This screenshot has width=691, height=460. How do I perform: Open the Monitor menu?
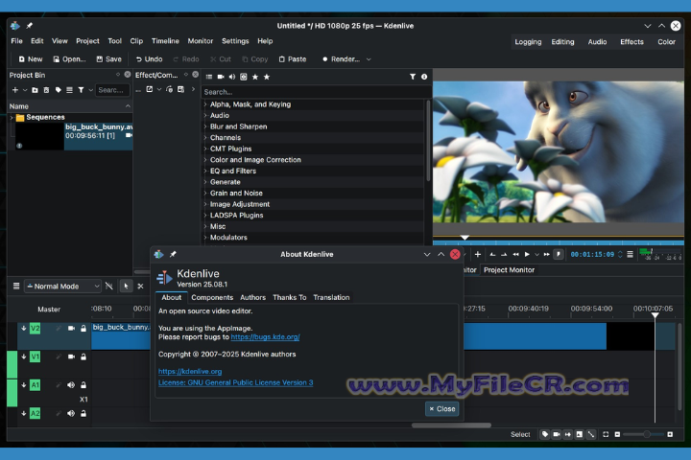(x=200, y=41)
